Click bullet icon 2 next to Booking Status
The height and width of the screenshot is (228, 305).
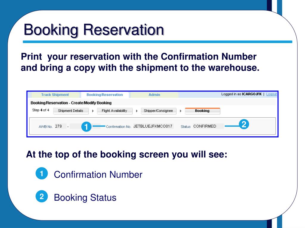pos(42,197)
